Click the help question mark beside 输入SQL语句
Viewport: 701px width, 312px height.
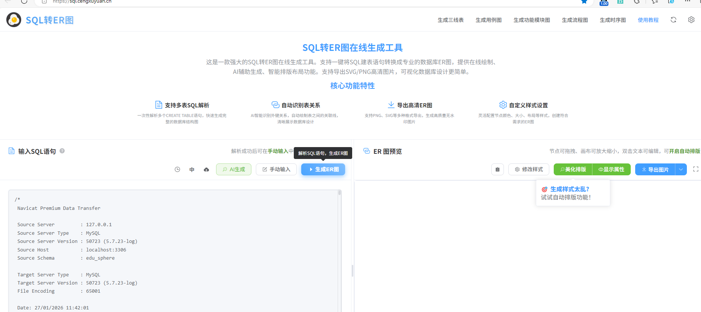point(62,151)
